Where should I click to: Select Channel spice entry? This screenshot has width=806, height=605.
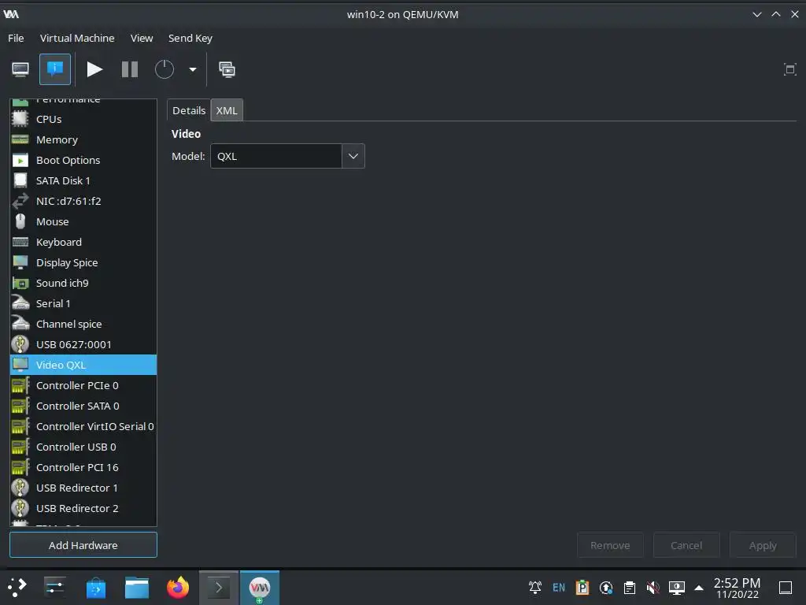coord(83,324)
